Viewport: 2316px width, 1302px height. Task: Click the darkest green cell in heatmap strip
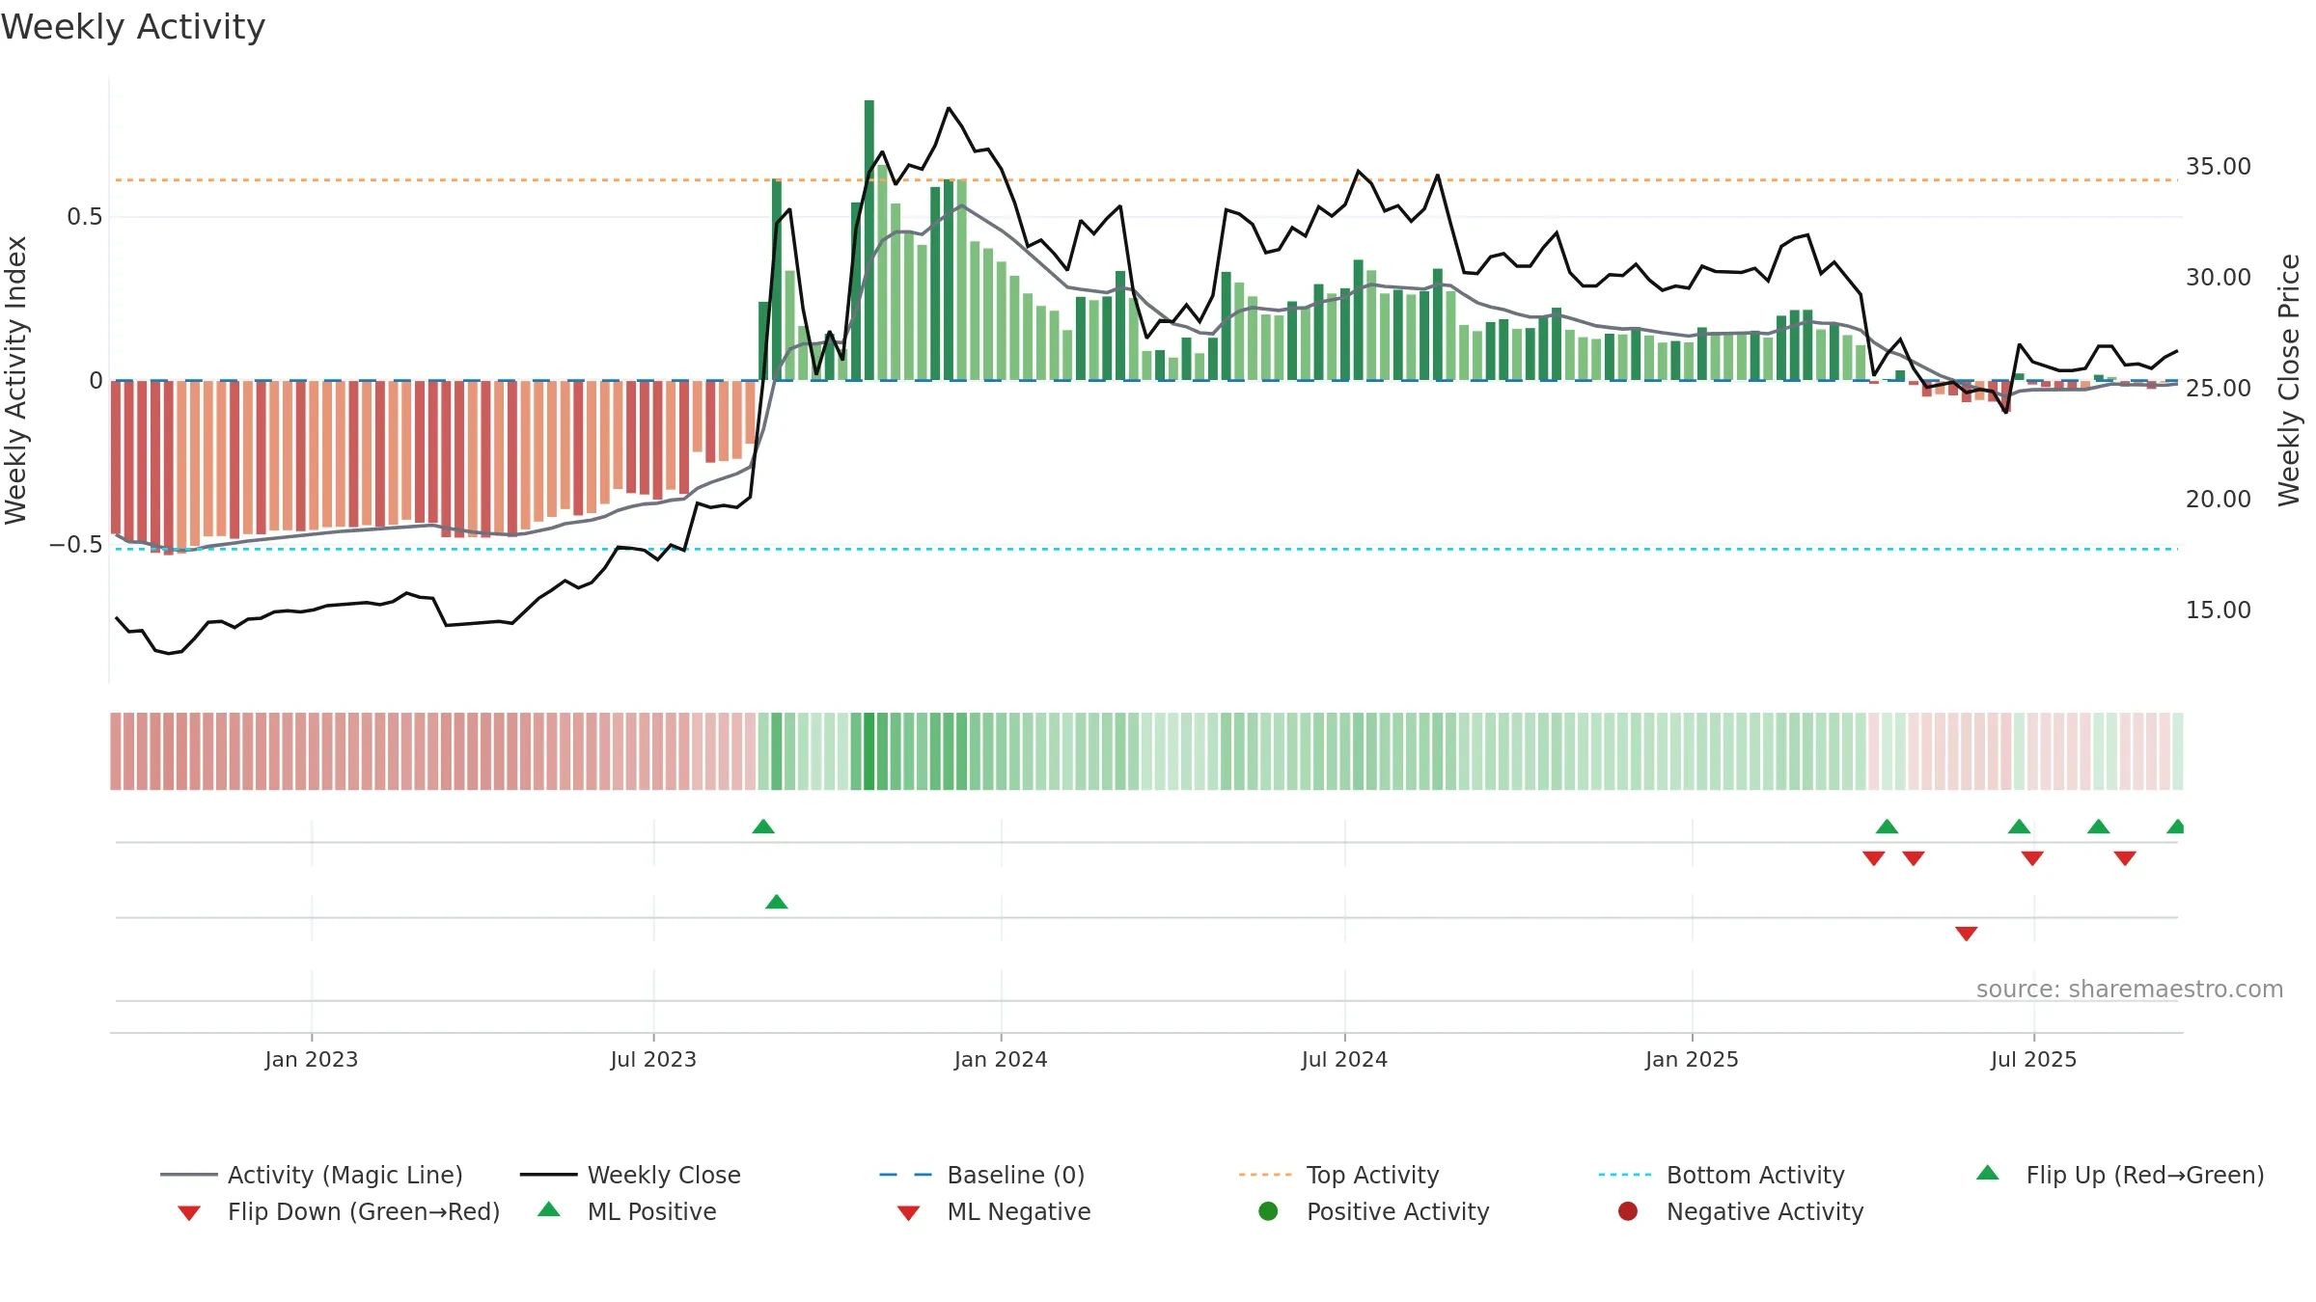[x=868, y=751]
